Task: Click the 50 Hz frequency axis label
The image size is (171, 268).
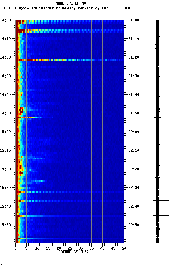Action: point(124,248)
